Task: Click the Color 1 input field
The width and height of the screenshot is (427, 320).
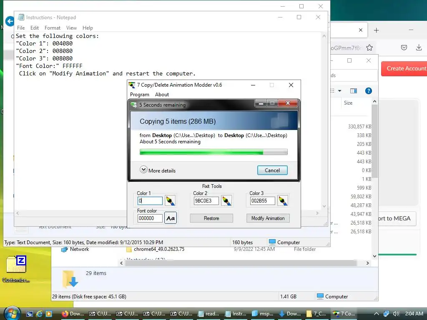Action: (150, 201)
